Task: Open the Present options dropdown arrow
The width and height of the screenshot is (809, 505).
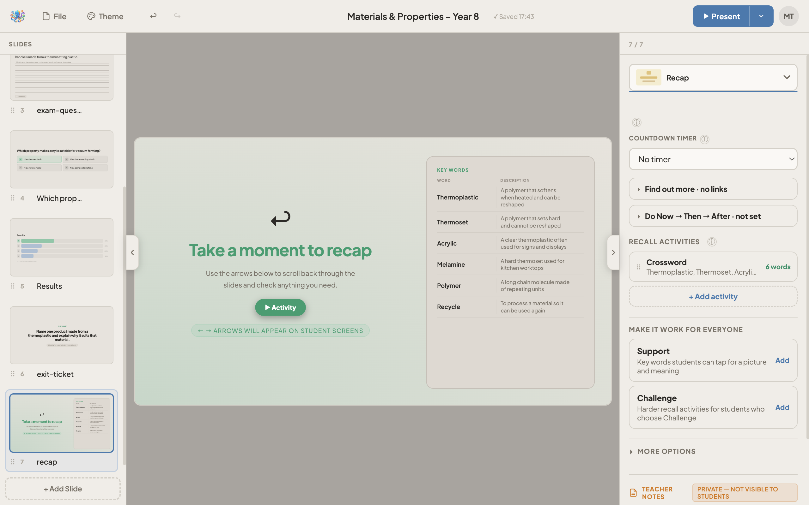Action: coord(761,16)
